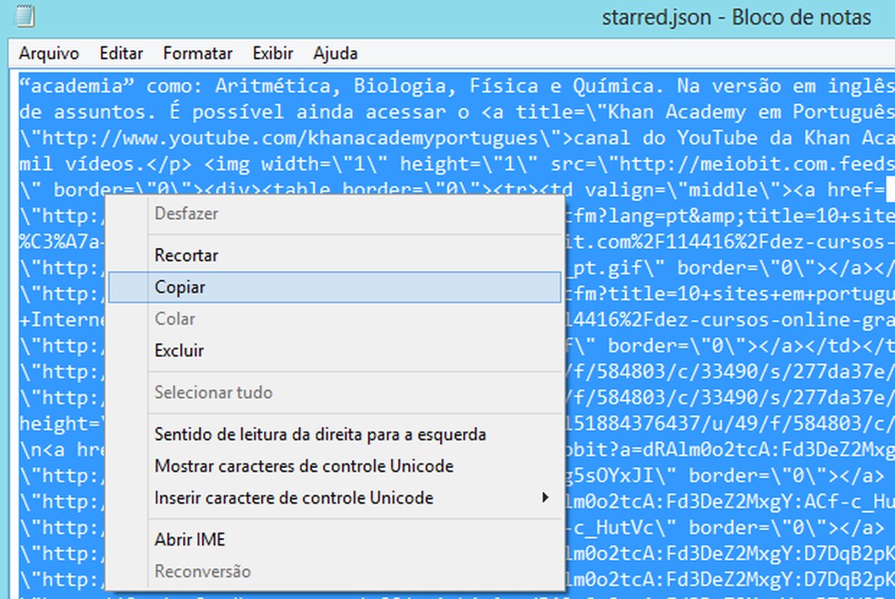The height and width of the screenshot is (599, 895).
Task: Toggle Mostrar caracteres de controle Unicode
Action: pyautogui.click(x=335, y=466)
